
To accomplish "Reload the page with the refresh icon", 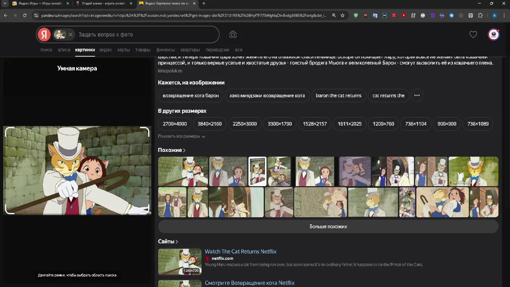I will [25, 16].
